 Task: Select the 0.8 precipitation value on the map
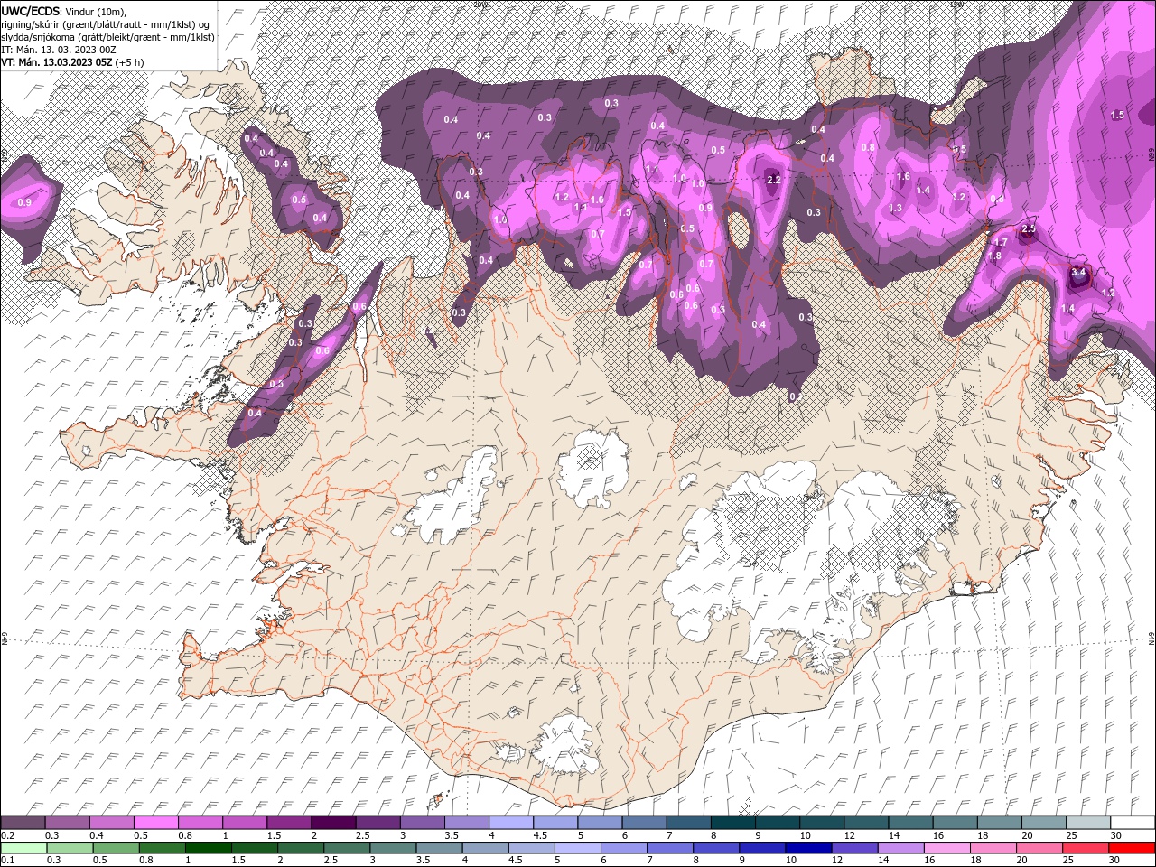click(x=868, y=147)
